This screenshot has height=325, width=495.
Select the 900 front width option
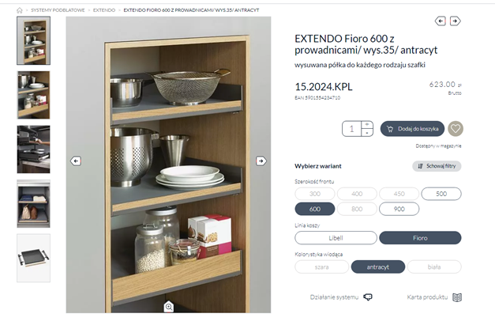coord(399,209)
